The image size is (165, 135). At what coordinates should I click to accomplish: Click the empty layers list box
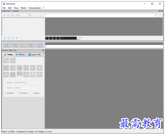coord(23,26)
